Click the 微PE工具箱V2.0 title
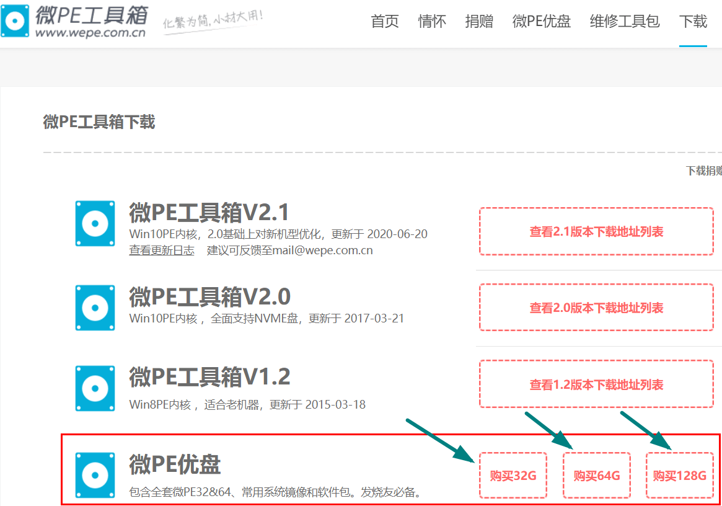This screenshot has width=722, height=506. point(209,296)
